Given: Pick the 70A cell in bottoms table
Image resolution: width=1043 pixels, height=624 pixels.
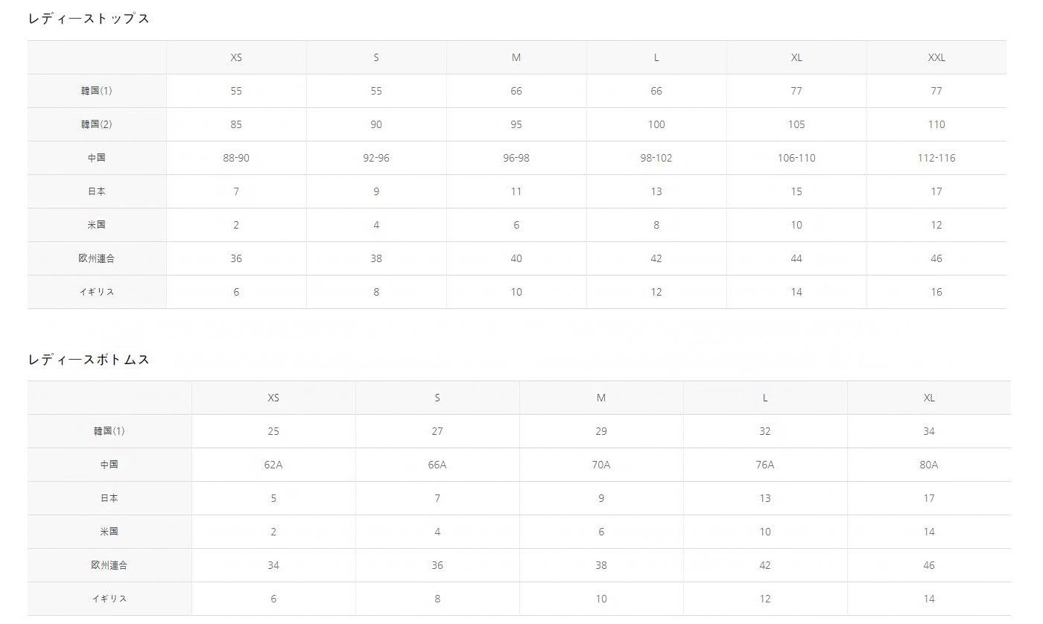Looking at the screenshot, I should [601, 465].
